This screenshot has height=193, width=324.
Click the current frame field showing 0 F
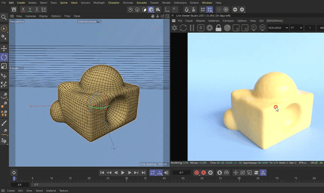pos(181,173)
